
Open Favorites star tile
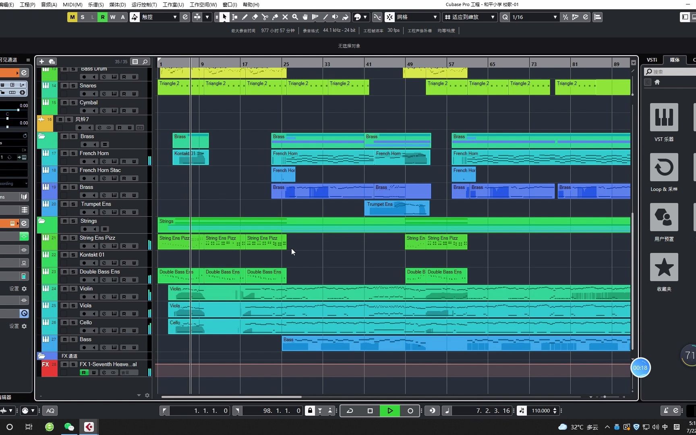pos(664,267)
